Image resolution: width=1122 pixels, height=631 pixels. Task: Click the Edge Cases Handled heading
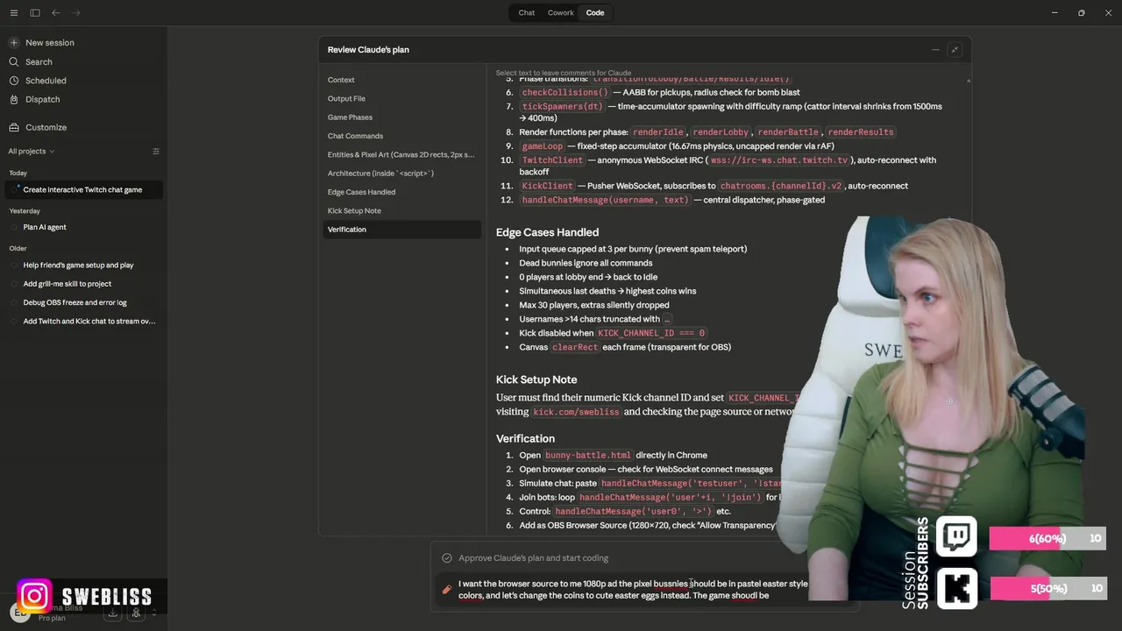[x=547, y=232]
